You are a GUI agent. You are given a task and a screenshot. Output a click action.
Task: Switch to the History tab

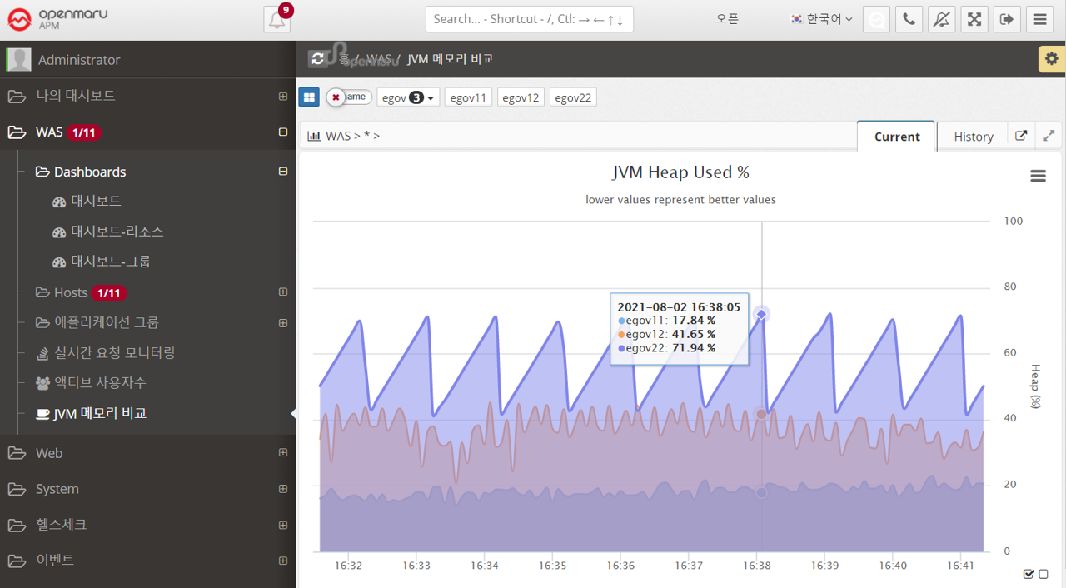pos(973,137)
